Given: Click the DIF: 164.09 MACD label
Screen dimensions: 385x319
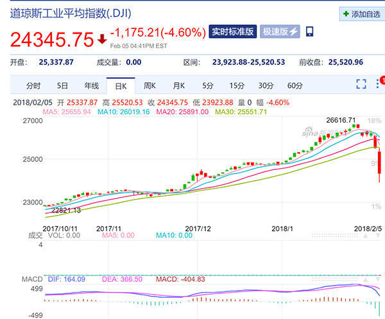Looking at the screenshot, I should point(67,279).
